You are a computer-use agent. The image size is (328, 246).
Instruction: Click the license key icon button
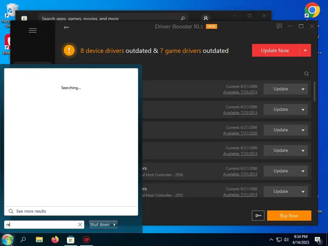pos(258,216)
